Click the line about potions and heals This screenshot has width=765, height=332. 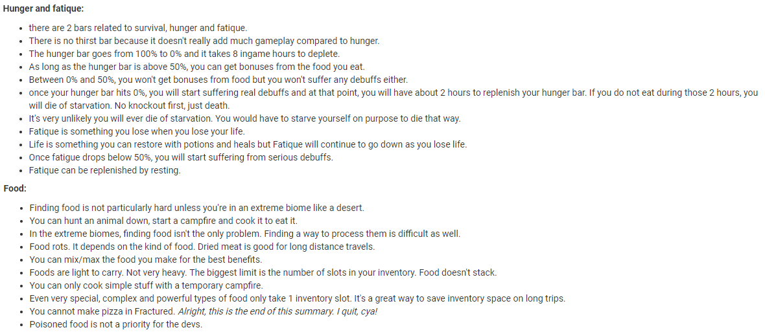point(248,144)
